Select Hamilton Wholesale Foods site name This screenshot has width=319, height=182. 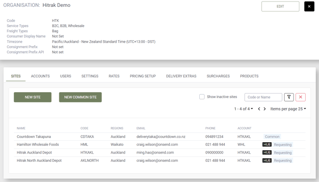[x=38, y=145]
